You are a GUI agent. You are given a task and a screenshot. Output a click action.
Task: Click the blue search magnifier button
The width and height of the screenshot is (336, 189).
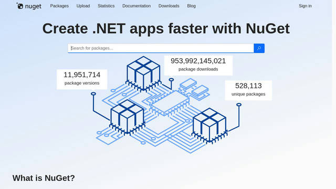(259, 48)
